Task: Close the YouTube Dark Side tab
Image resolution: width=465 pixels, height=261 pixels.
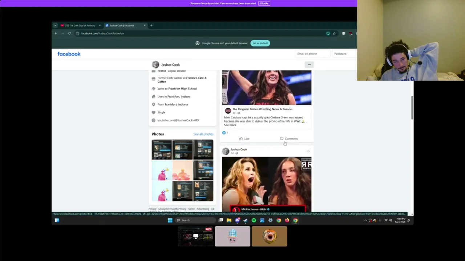Action: coord(100,25)
